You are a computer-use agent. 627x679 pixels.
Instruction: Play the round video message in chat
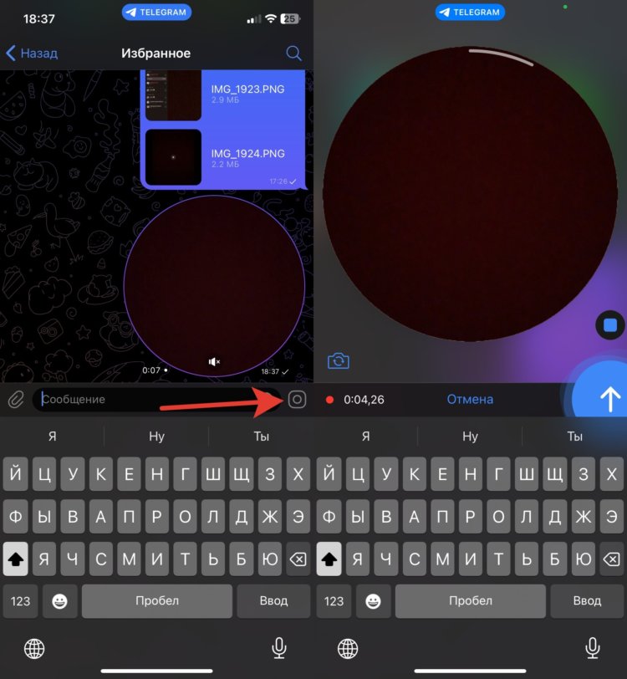(214, 286)
